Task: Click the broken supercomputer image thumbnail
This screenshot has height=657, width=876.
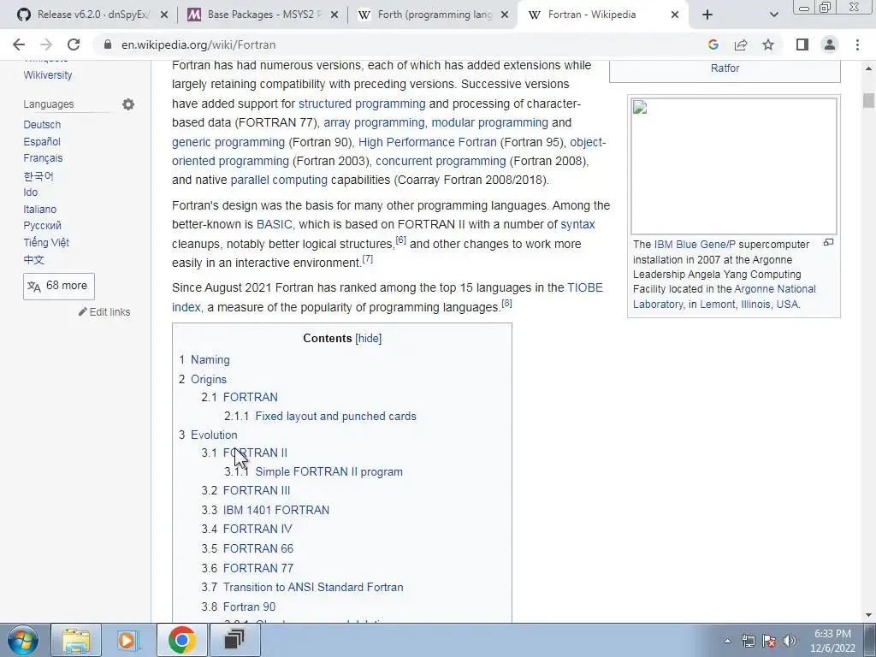Action: pos(733,167)
